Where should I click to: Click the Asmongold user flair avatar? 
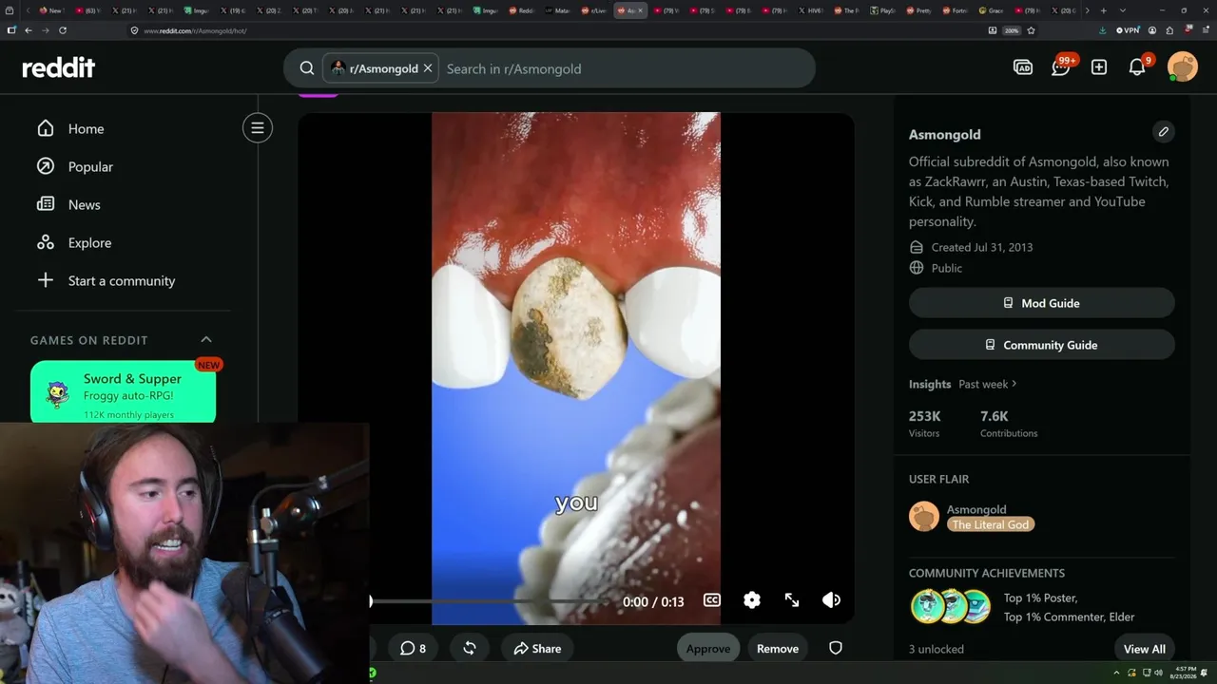[924, 517]
